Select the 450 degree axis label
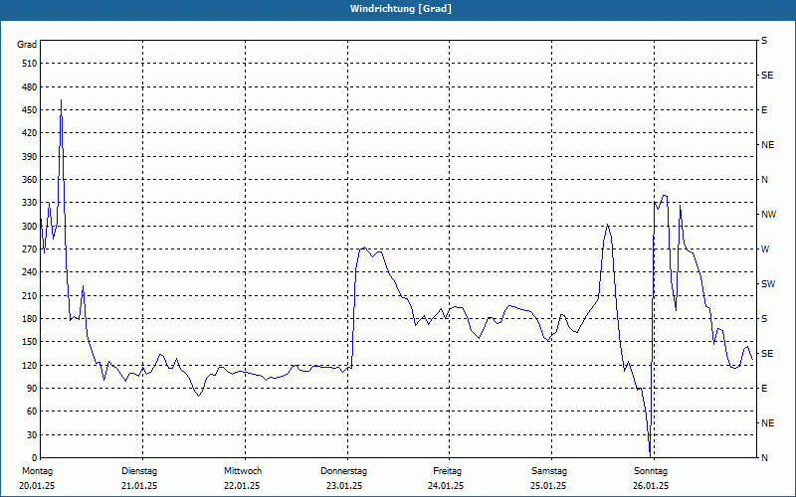796x497 pixels. 30,110
